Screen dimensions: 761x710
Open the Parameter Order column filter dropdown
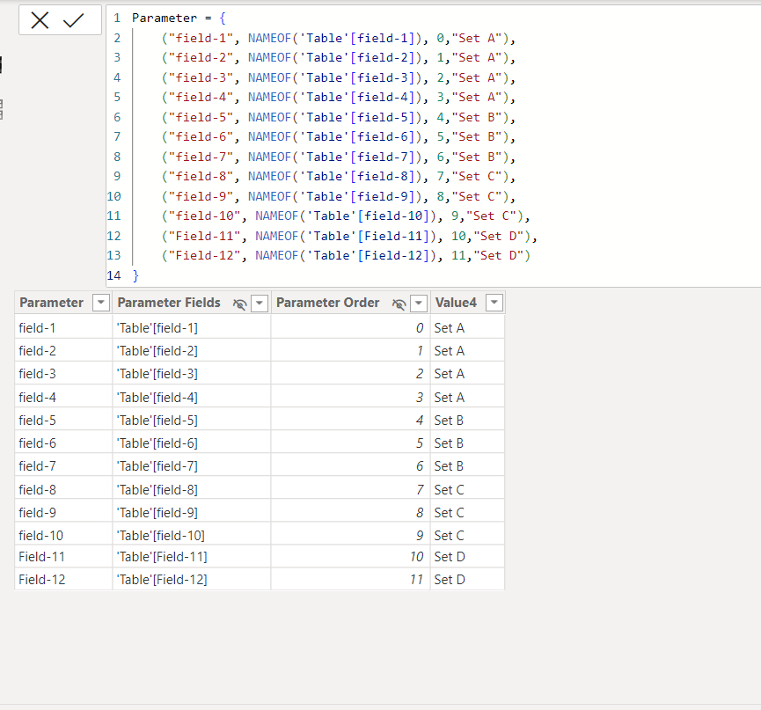tap(419, 304)
